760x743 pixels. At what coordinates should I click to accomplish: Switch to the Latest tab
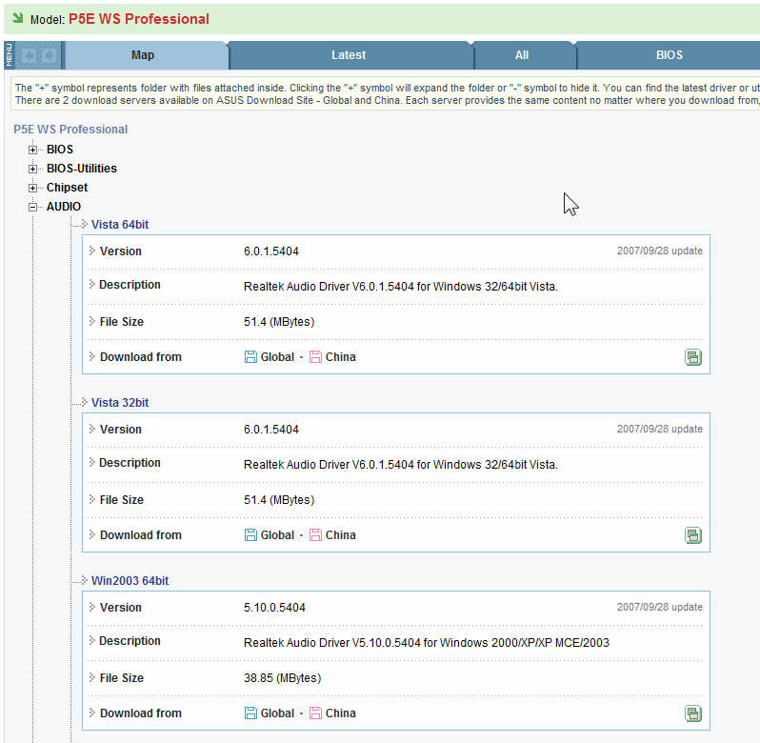(348, 55)
